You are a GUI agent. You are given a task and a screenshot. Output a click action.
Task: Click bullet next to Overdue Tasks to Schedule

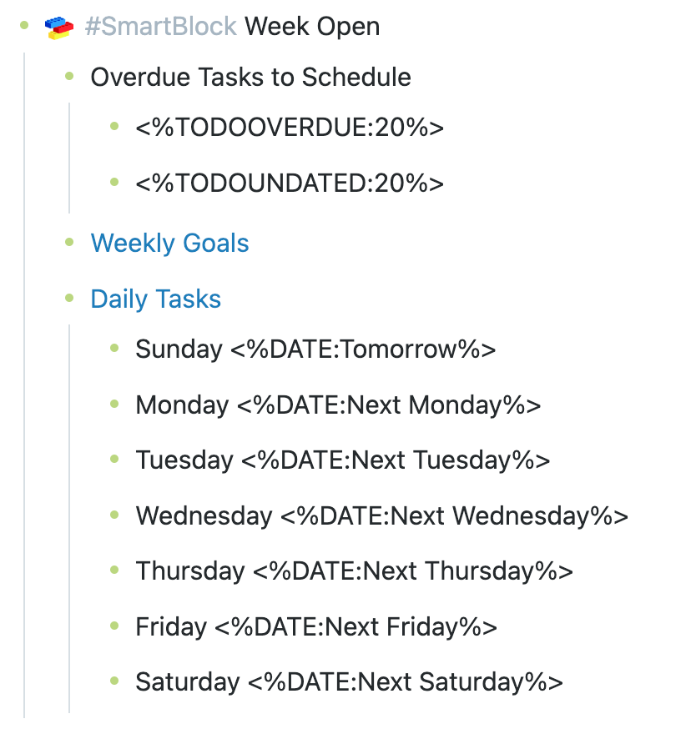(69, 78)
